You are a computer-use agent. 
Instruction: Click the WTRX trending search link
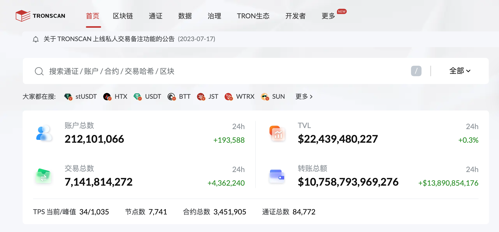pyautogui.click(x=245, y=97)
